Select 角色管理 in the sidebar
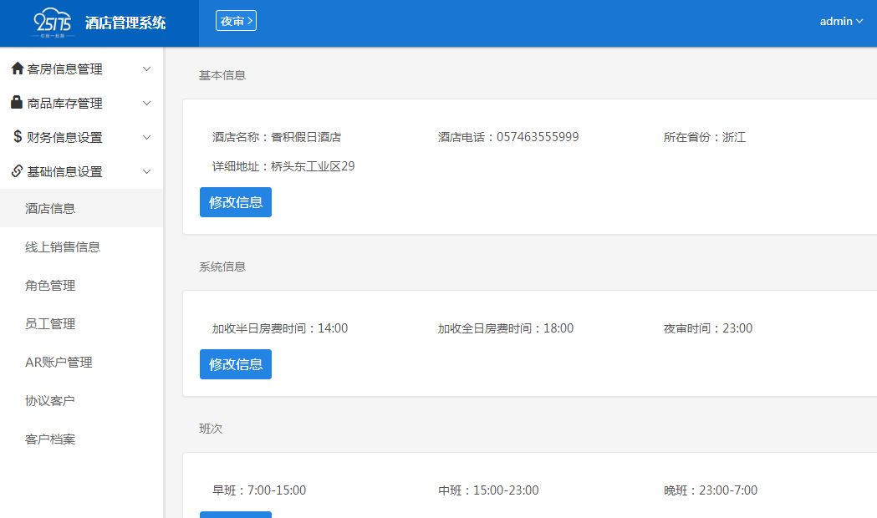The height and width of the screenshot is (518, 877). click(82, 286)
